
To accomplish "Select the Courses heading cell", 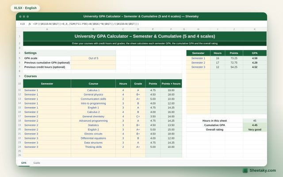I will click(x=103, y=76).
